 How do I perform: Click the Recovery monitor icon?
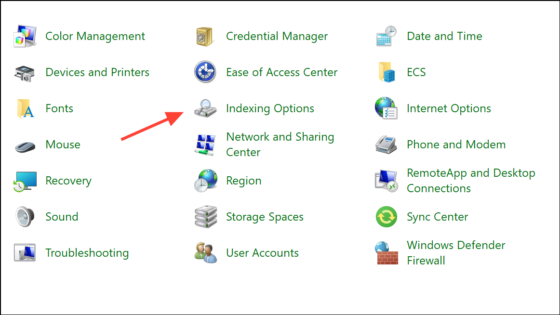point(25,181)
